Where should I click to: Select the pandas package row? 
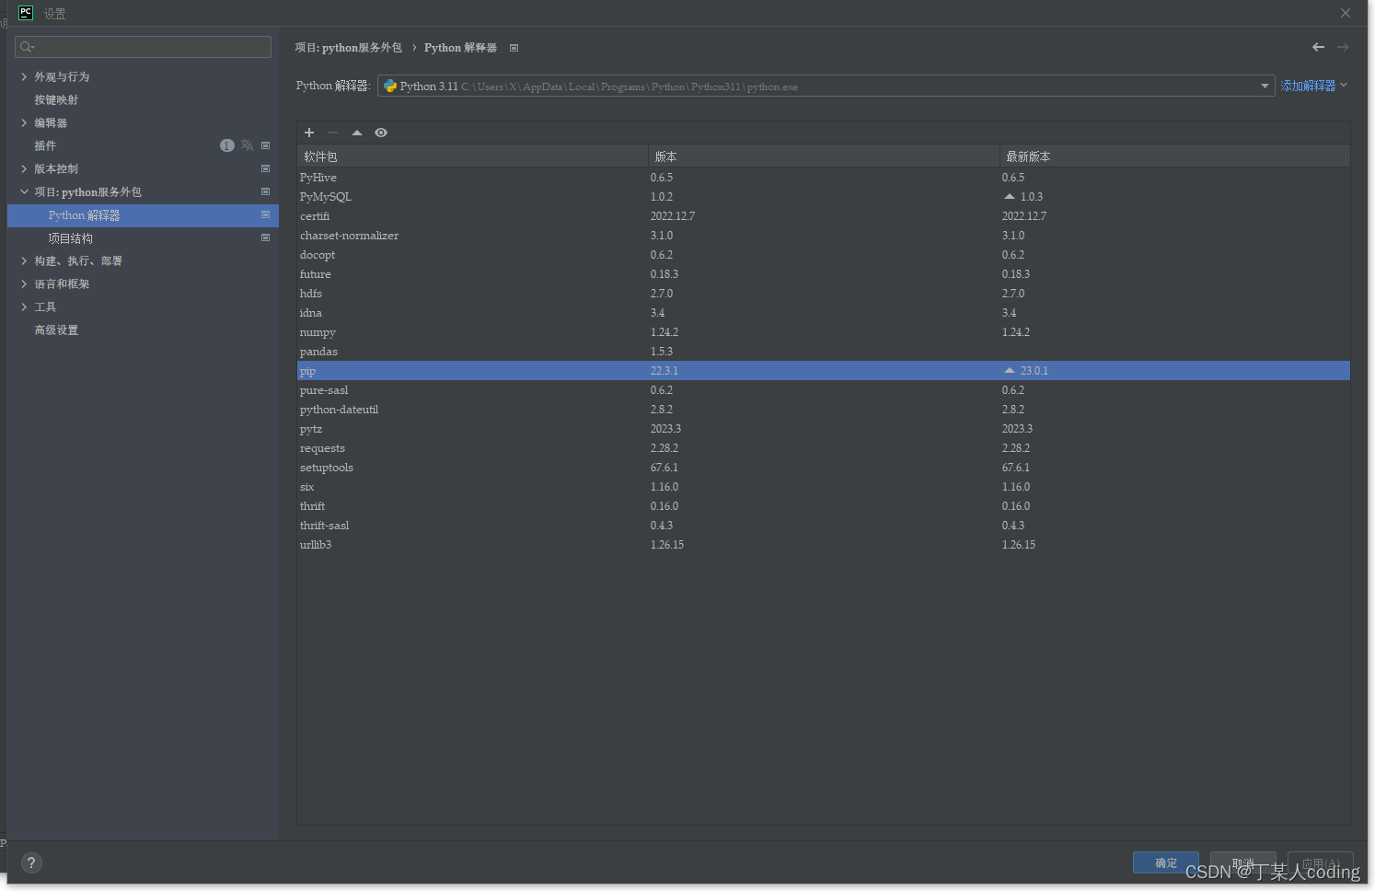[x=824, y=351]
